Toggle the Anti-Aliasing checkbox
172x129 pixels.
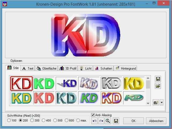tap(93, 115)
